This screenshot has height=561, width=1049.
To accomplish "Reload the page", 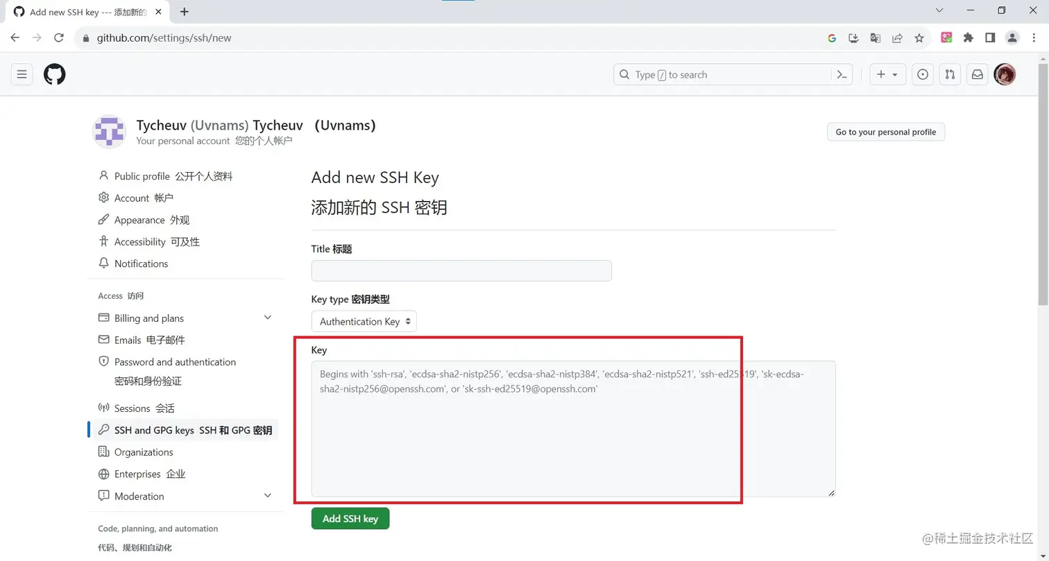I will tap(59, 38).
